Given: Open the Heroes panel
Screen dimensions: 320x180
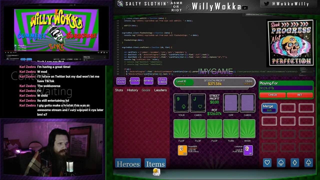Looking at the screenshot, I should 128,164.
